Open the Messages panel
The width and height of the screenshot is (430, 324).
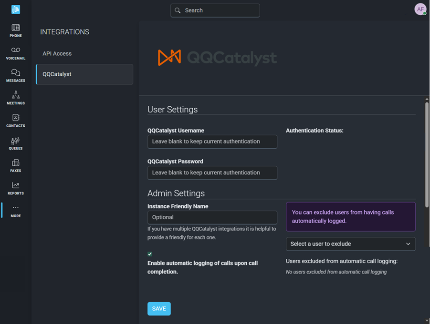(15, 75)
